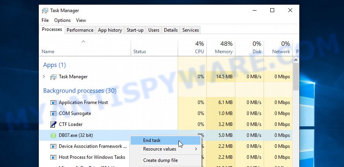Click the COM Surrogate process icon

[x=53, y=113]
